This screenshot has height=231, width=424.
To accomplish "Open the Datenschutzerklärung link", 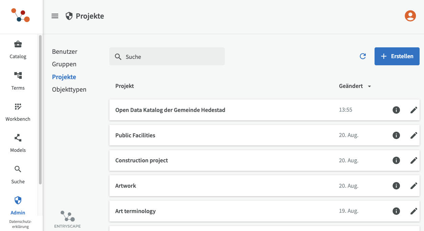I will pos(20,224).
